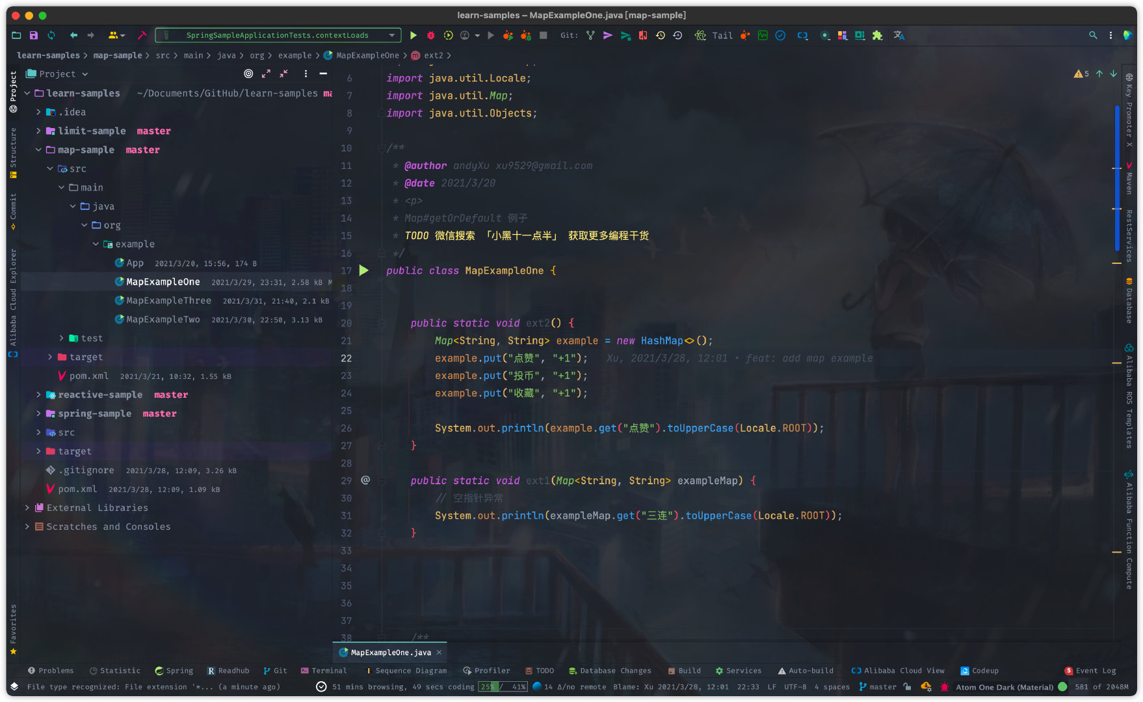
Task: Start debugging with the red bug icon
Action: 430,35
